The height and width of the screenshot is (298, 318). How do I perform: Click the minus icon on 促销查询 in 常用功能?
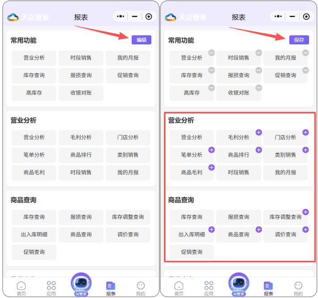coord(305,70)
